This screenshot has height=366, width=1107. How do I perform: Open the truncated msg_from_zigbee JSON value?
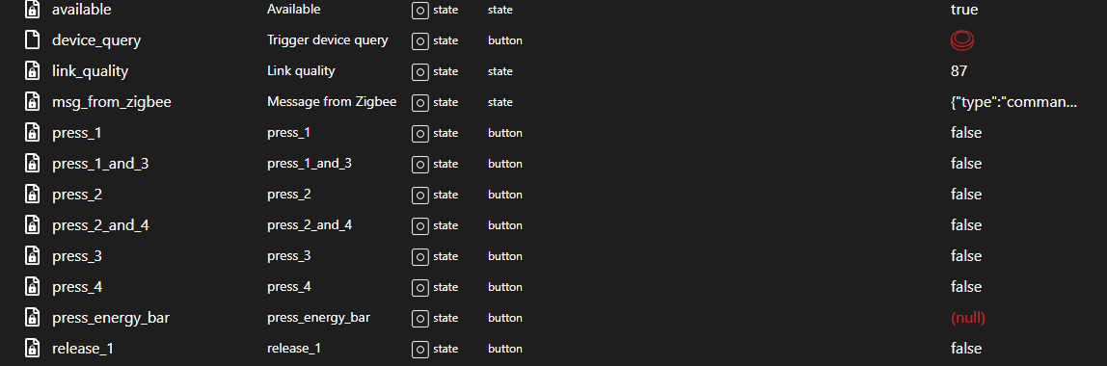tap(1013, 102)
